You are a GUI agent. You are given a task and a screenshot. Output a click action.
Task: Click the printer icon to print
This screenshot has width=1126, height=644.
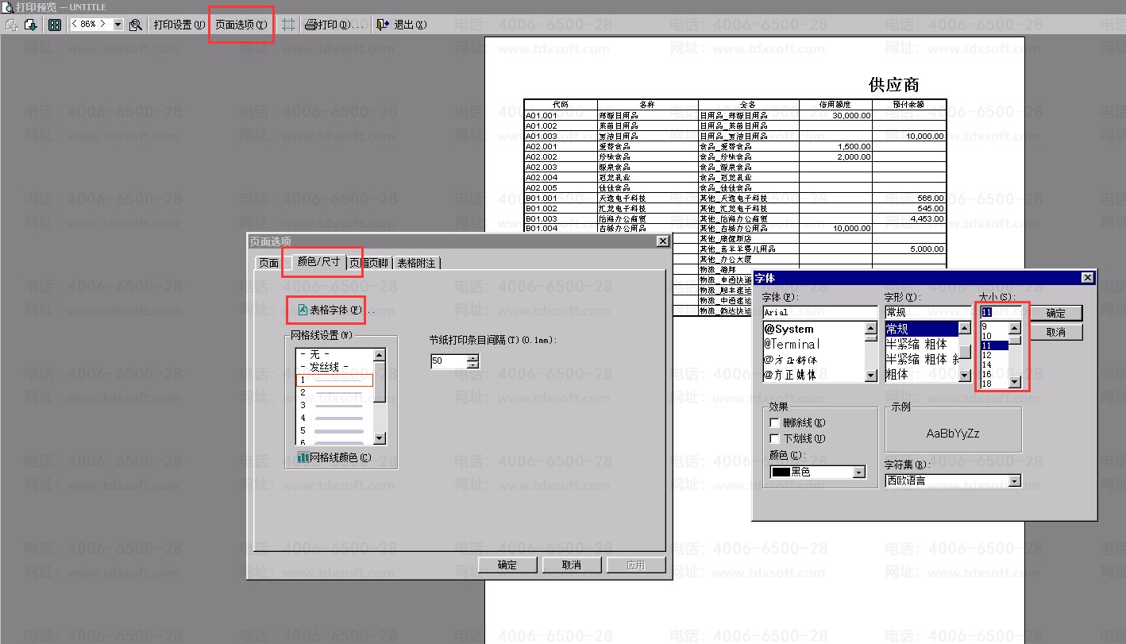(311, 25)
